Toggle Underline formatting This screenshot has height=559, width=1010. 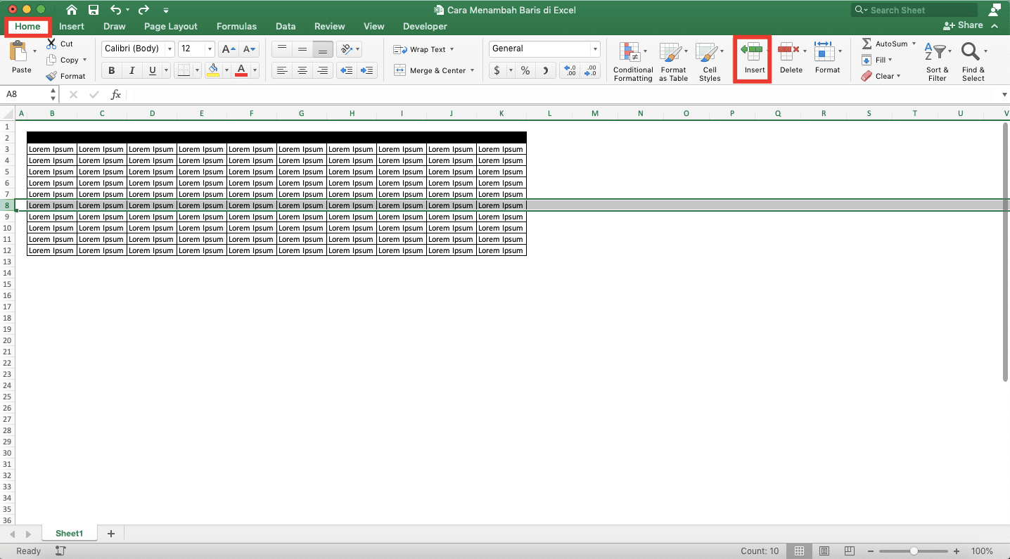click(152, 70)
